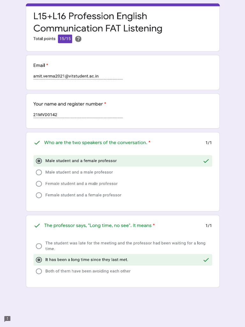Focus the name and register number field
The height and width of the screenshot is (327, 245).
78,115
